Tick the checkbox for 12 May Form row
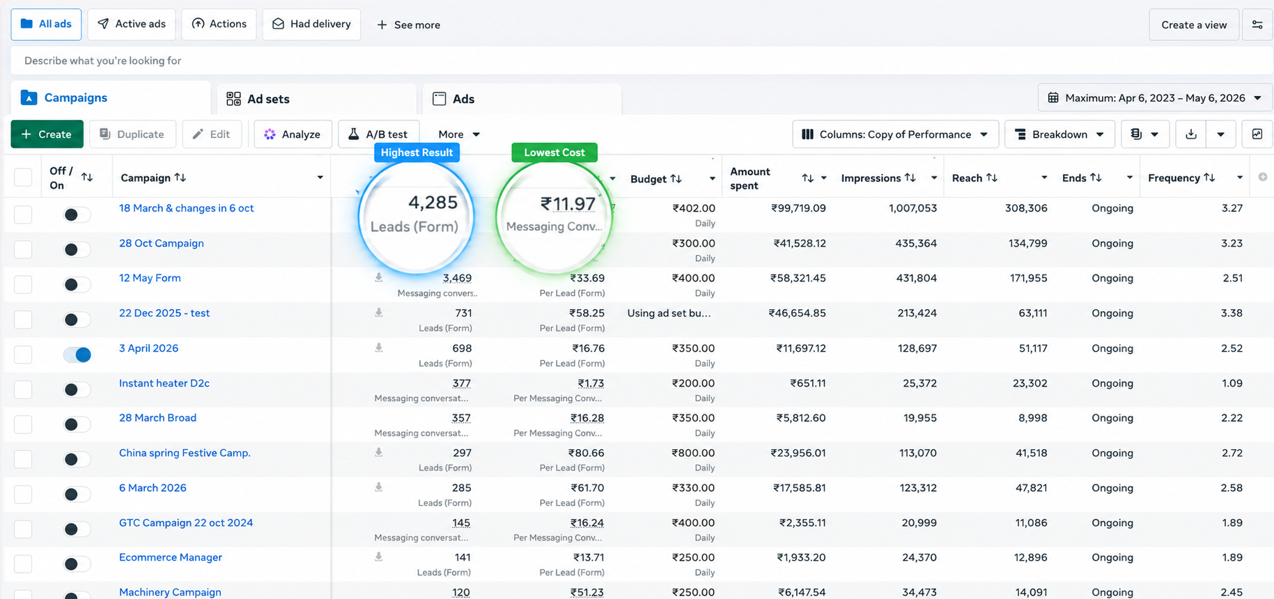This screenshot has width=1274, height=599. [x=23, y=284]
